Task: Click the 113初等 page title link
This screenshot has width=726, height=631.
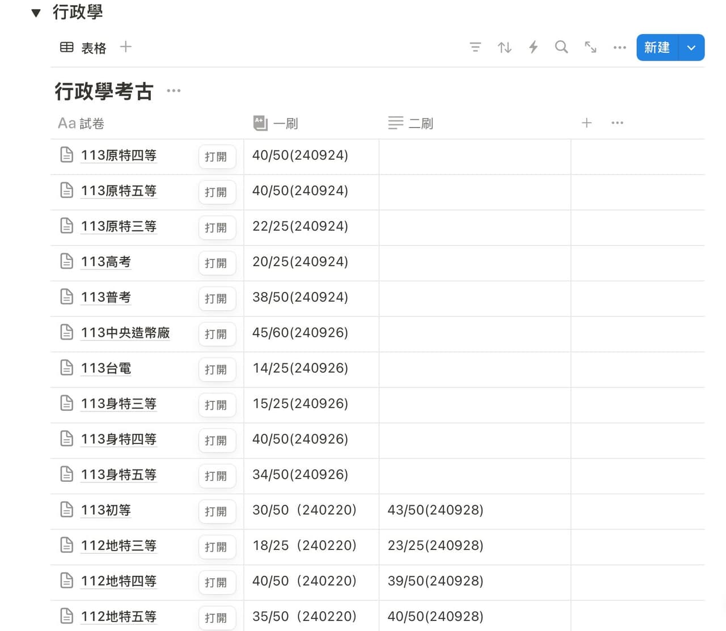Action: tap(106, 510)
